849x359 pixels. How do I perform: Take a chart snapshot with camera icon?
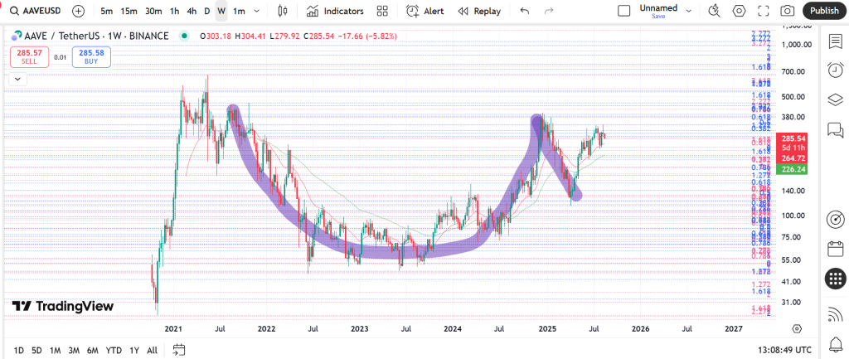pyautogui.click(x=788, y=11)
